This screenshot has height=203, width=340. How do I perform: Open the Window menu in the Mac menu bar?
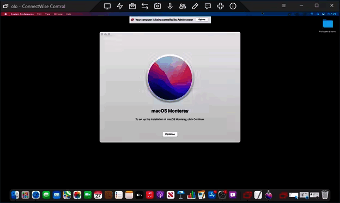(58, 14)
